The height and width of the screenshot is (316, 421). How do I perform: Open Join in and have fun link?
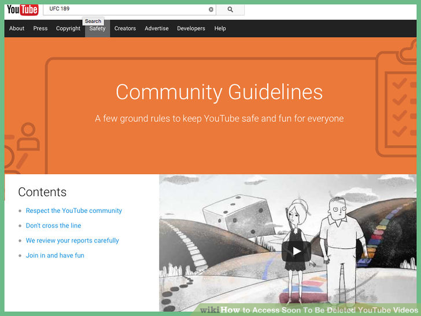55,255
